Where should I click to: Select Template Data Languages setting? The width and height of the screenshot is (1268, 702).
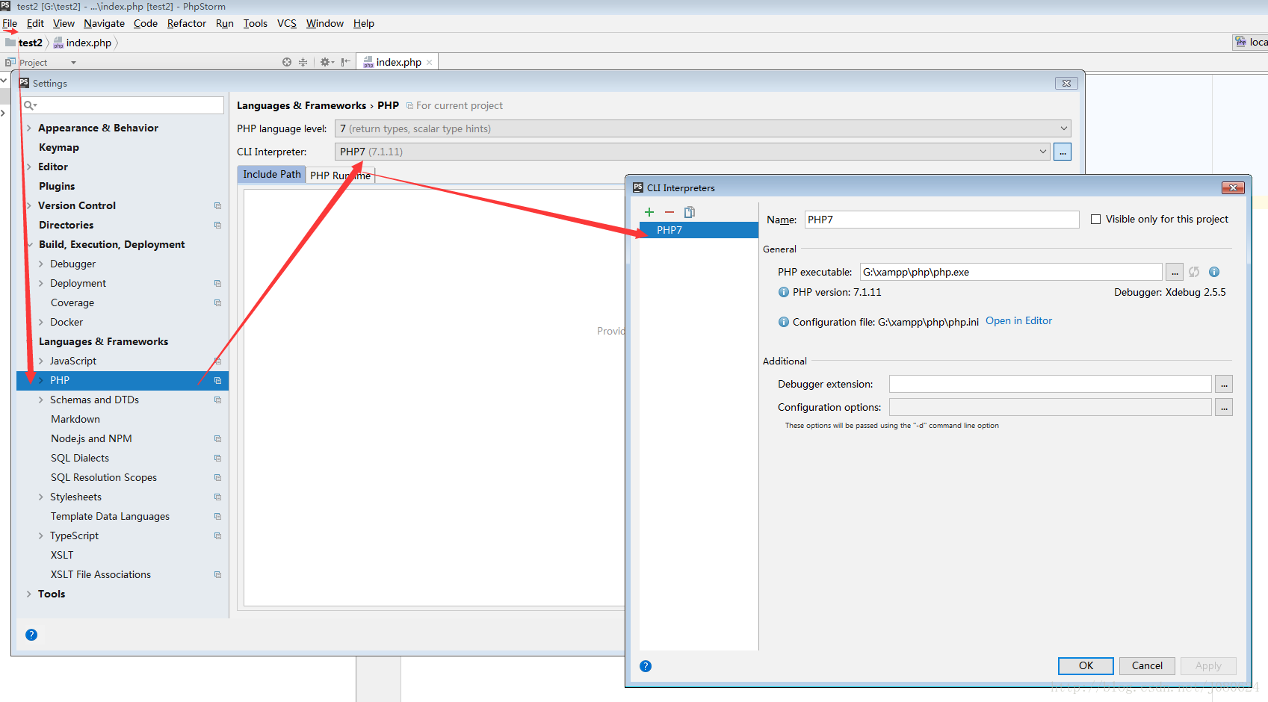[110, 517]
